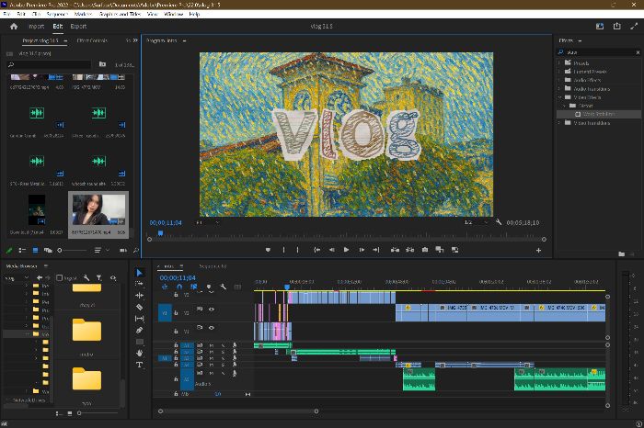The height and width of the screenshot is (428, 644).
Task: Select the Hand tool
Action: tap(139, 353)
